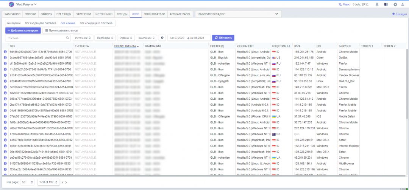
Task: Select the Лог входящего постбека subtab
Action: [40, 23]
